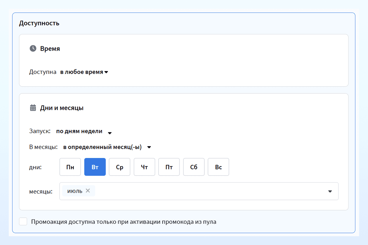Click the clock icon beside Время
This screenshot has width=368, height=245.
click(33, 49)
